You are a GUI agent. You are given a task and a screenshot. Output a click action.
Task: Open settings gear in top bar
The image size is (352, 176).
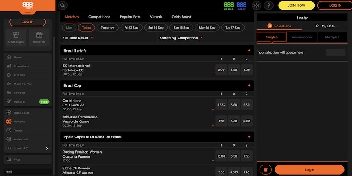(x=257, y=6)
